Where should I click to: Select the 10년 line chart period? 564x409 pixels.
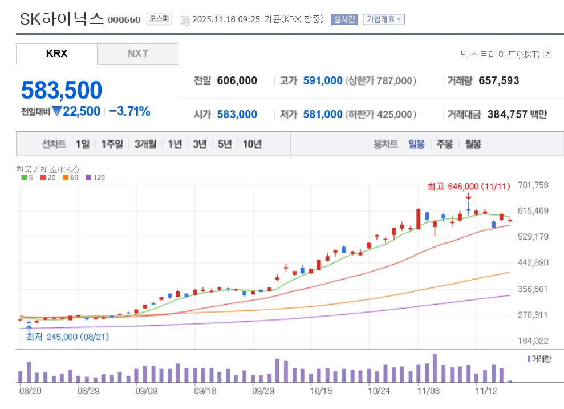click(x=252, y=144)
